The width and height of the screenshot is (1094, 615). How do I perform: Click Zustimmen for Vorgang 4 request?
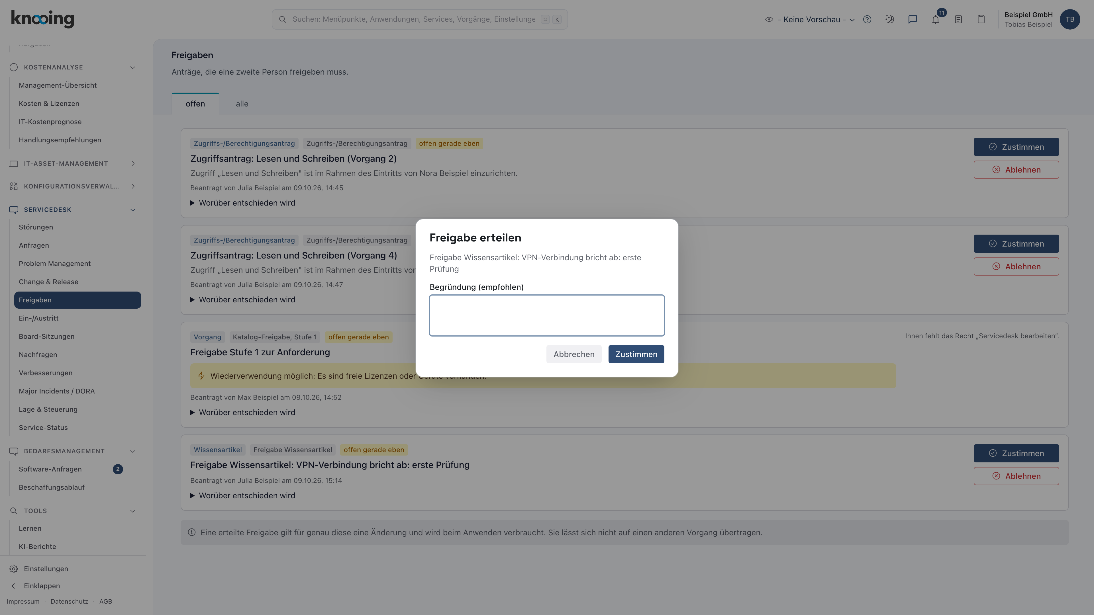click(1016, 244)
